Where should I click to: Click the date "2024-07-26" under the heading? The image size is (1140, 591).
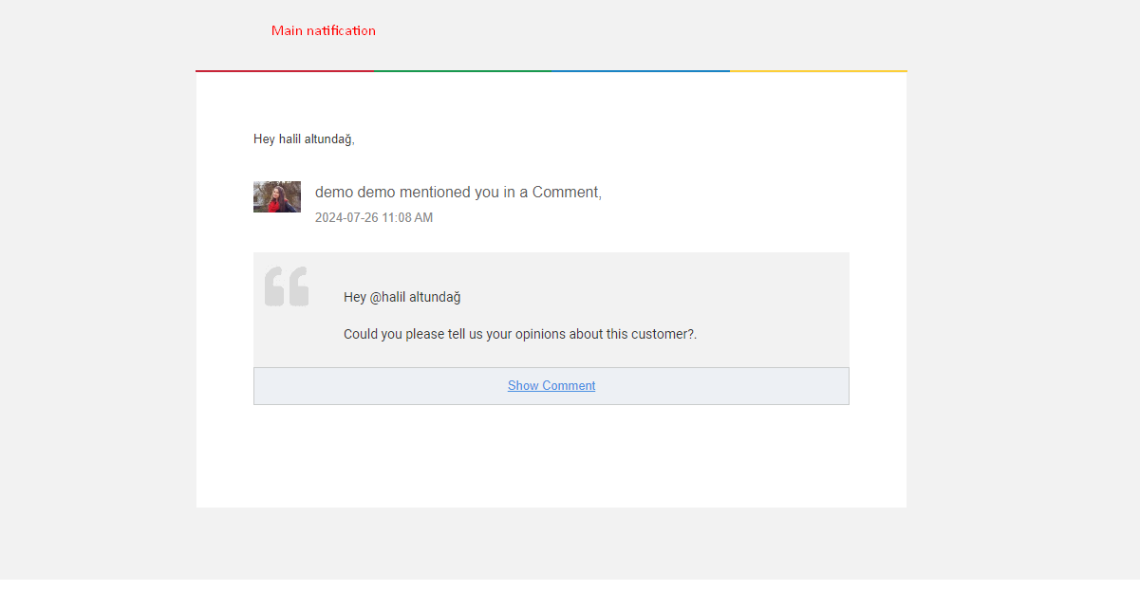pyautogui.click(x=346, y=218)
